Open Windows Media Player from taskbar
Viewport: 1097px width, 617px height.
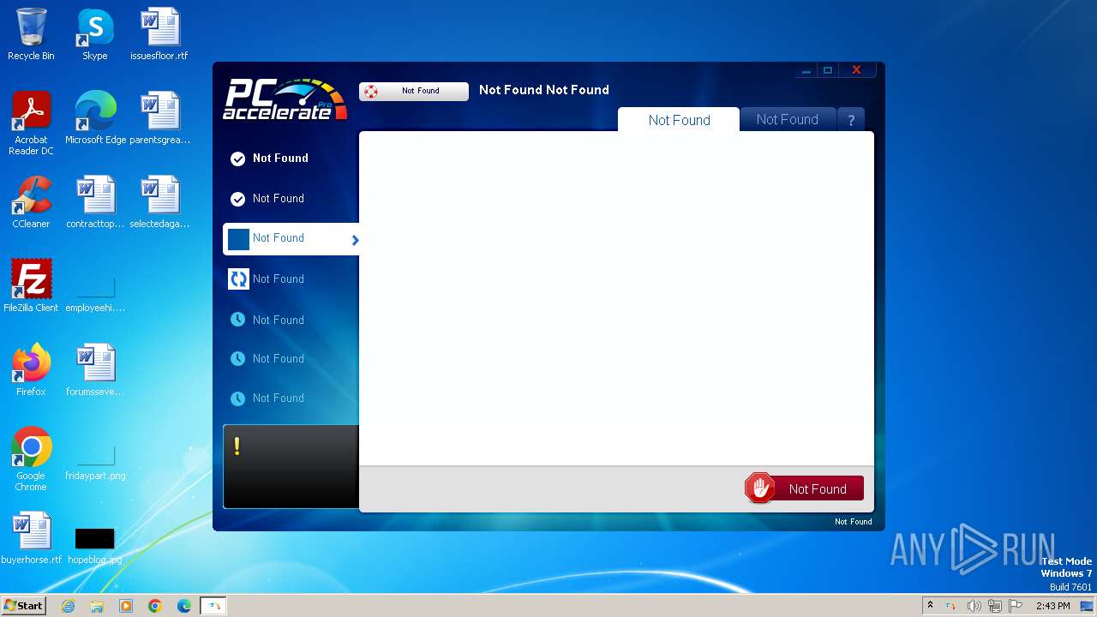(x=126, y=606)
